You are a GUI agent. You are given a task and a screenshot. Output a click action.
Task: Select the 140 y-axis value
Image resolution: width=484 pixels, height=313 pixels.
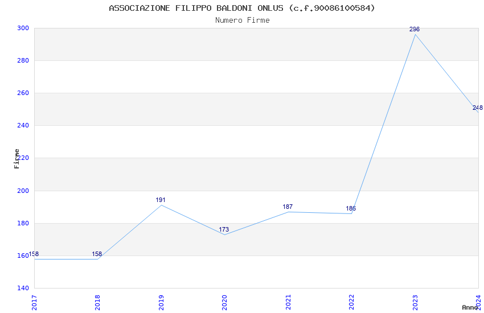(23, 288)
